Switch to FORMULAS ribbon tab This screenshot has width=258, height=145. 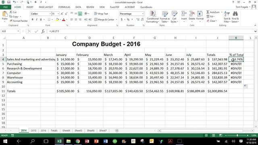click(x=64, y=7)
